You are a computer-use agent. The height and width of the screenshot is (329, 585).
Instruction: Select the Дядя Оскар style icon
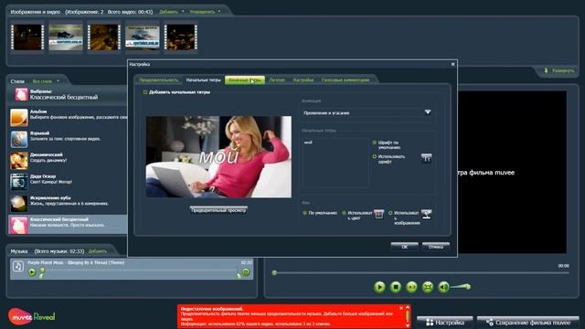pos(19,182)
